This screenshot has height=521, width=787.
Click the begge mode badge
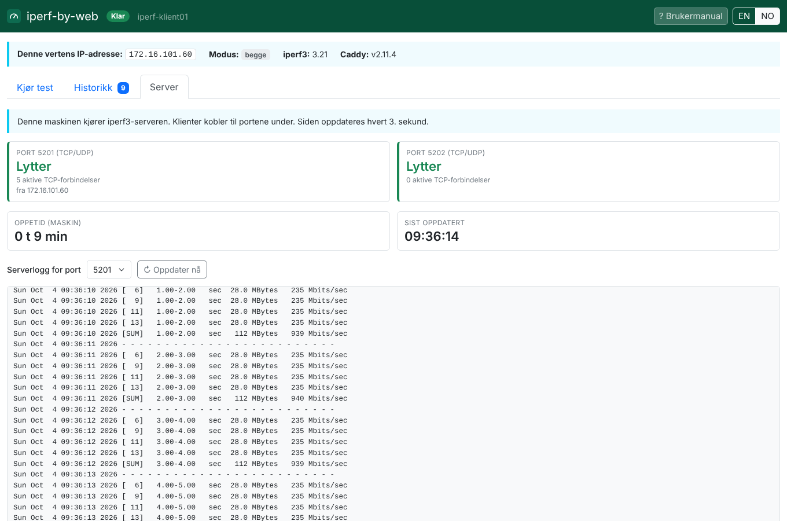point(256,55)
